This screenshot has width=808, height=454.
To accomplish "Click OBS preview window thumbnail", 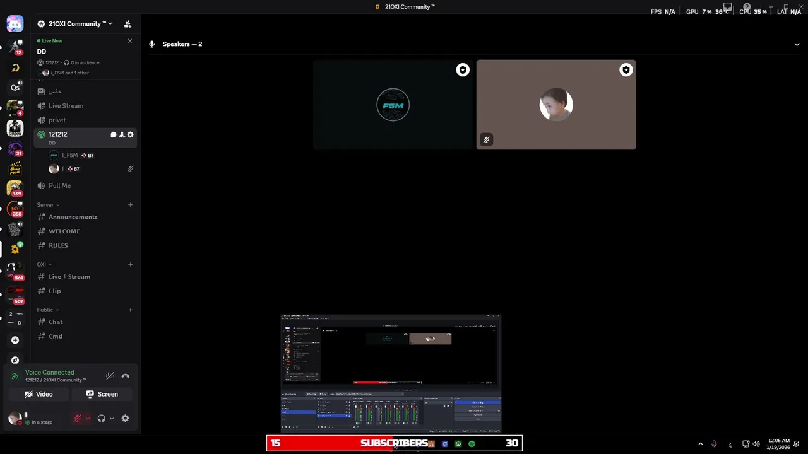I will pyautogui.click(x=391, y=373).
